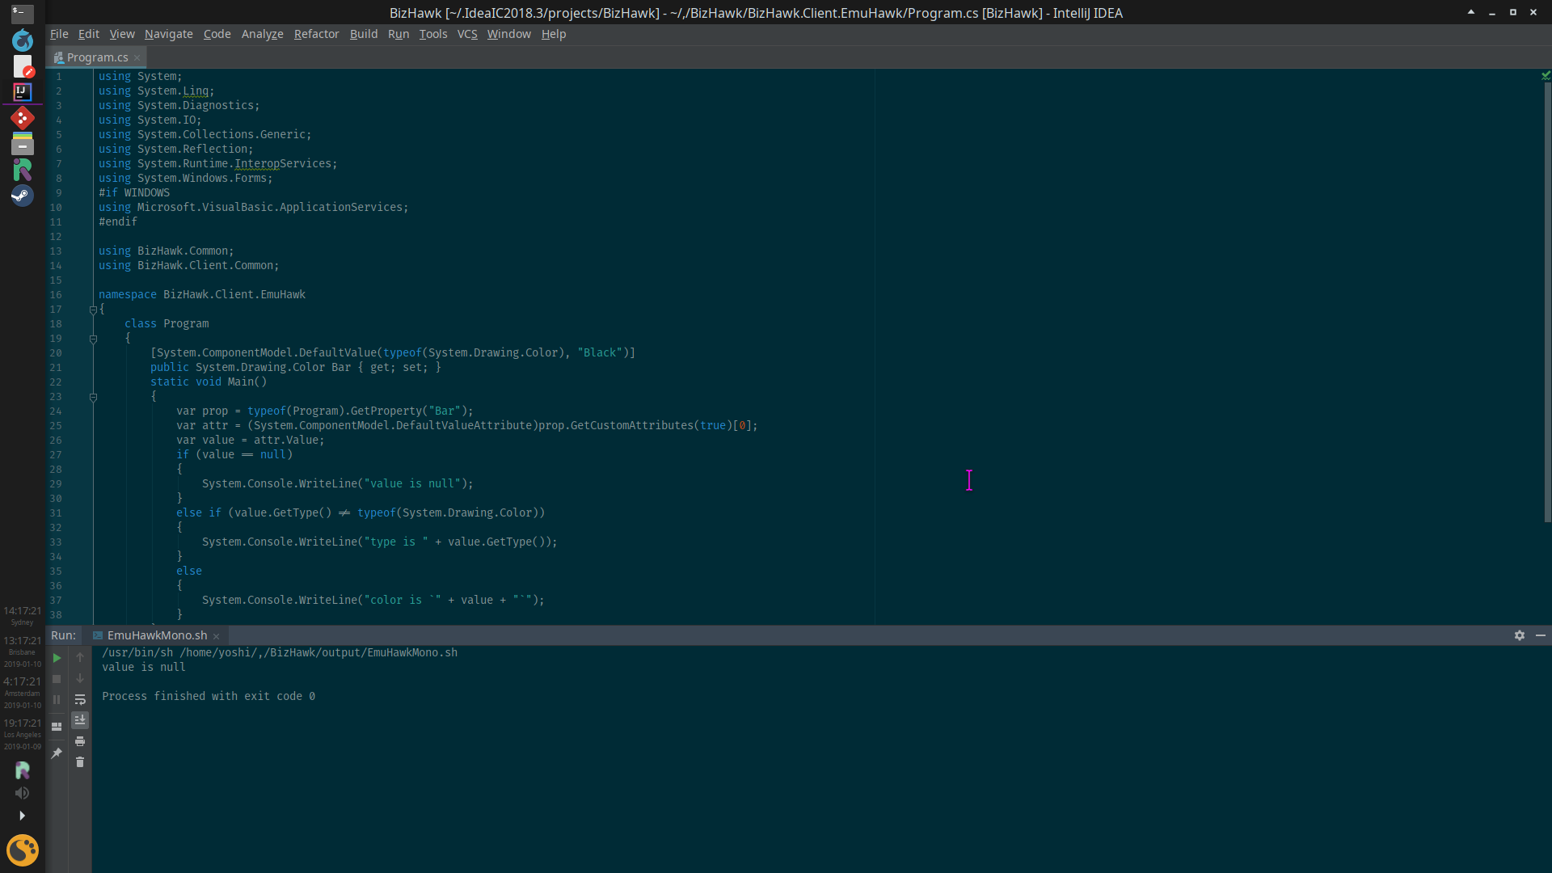Collapse the Main method body at line 23

[94, 397]
